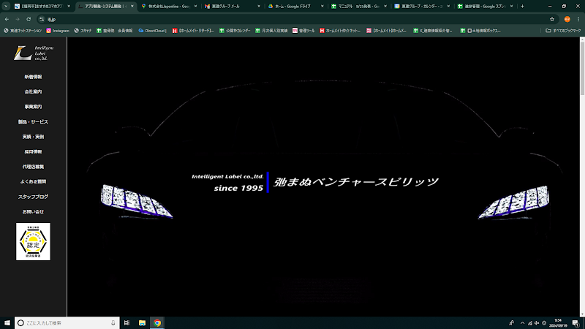Open 実績・実例 in the sidebar
This screenshot has height=329, width=585.
33,137
